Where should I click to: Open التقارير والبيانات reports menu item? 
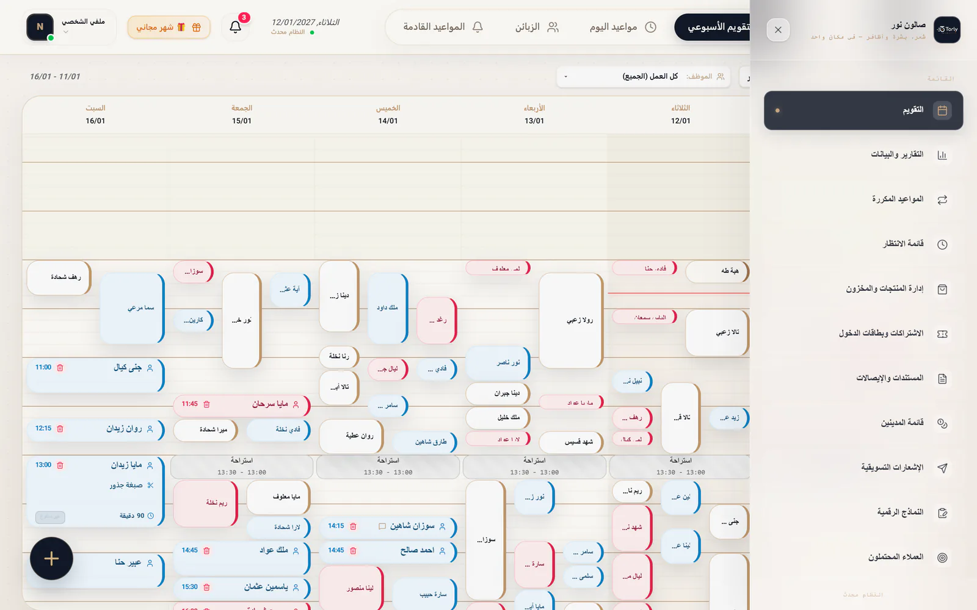coord(863,155)
